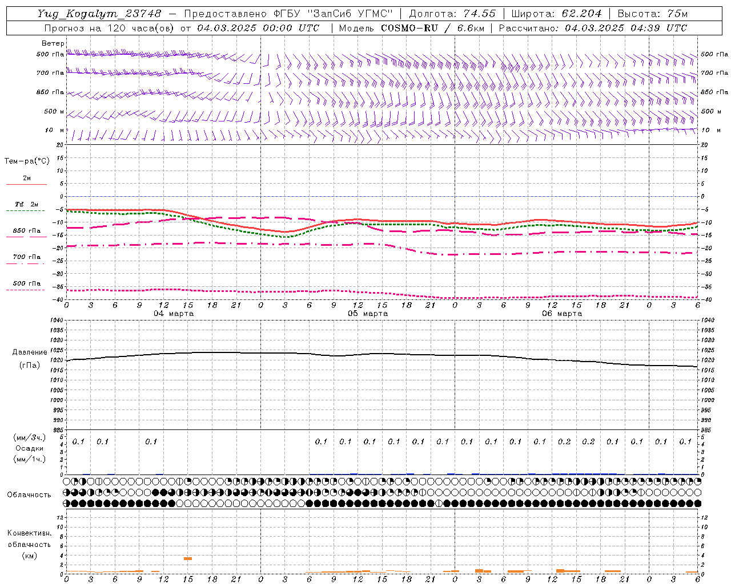Image resolution: width=731 pixels, height=584 pixels.
Task: Click the dashed line sample under Td 2м legend
Action: pos(25,211)
